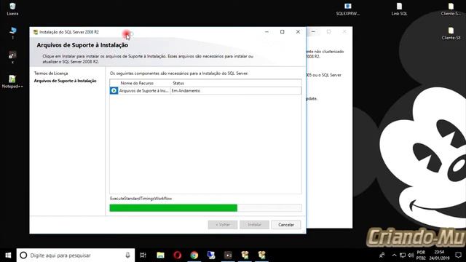Open the computer with shield icon on taskbar
466x262 pixels.
point(211,255)
